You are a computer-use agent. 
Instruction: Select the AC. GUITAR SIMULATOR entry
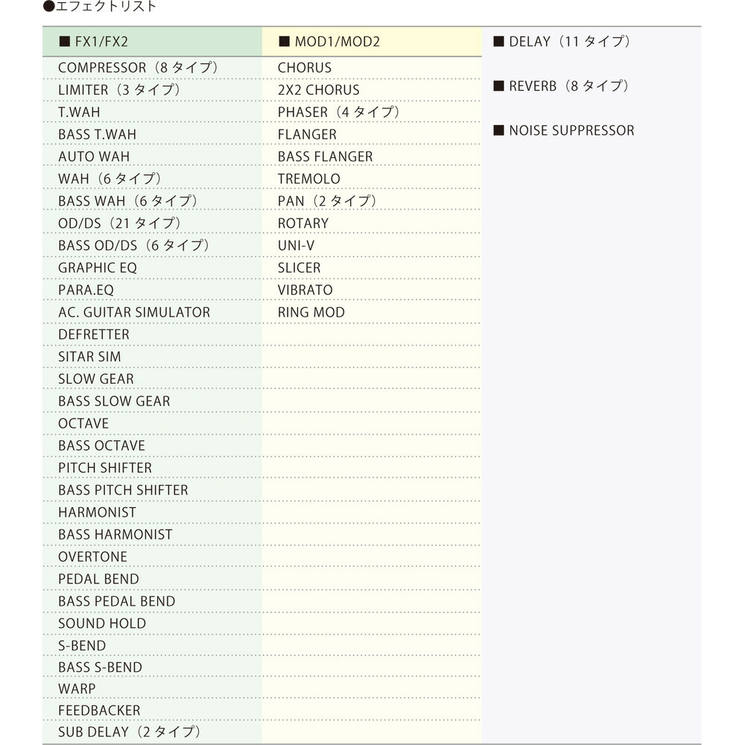[134, 312]
